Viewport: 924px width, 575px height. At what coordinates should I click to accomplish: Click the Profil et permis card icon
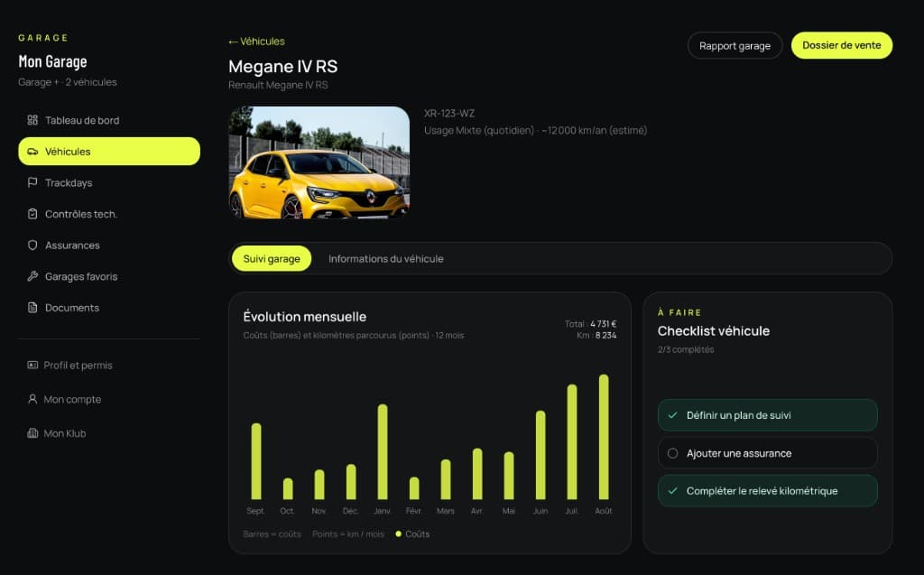tap(32, 365)
